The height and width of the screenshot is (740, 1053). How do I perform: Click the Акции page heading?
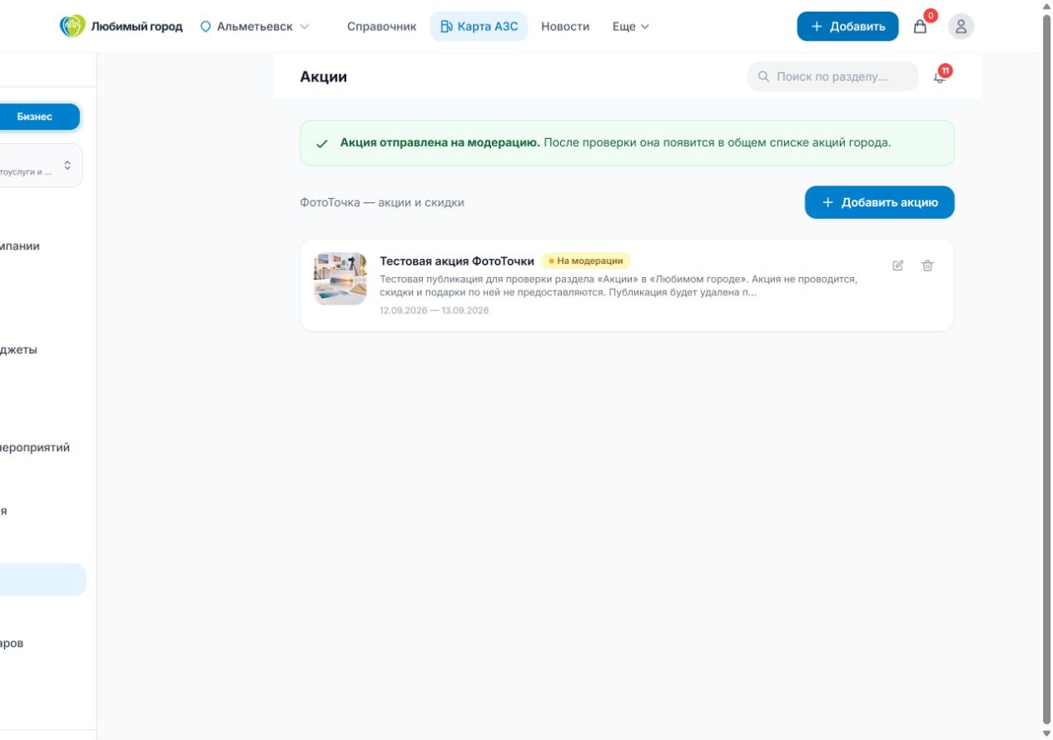pyautogui.click(x=324, y=77)
